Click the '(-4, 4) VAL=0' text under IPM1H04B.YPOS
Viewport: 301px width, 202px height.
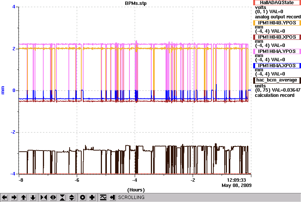(x=270, y=31)
